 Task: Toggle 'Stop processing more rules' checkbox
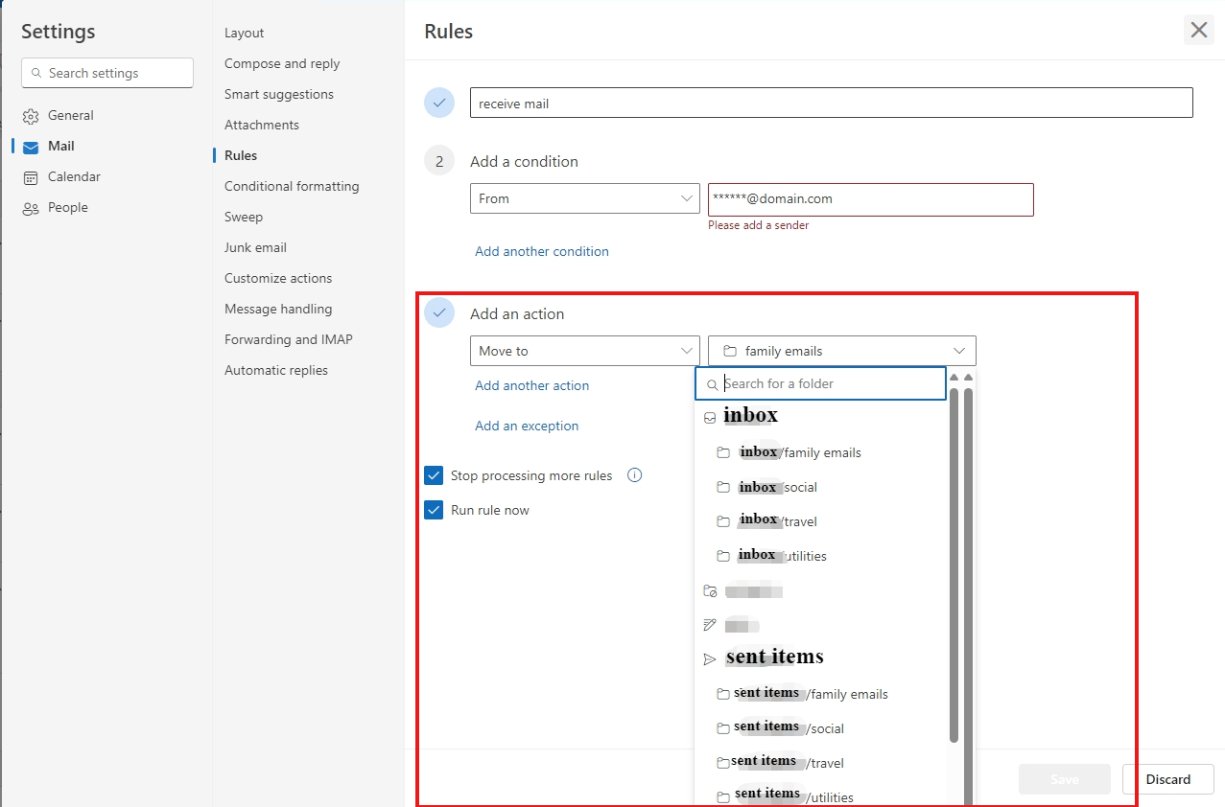point(434,475)
